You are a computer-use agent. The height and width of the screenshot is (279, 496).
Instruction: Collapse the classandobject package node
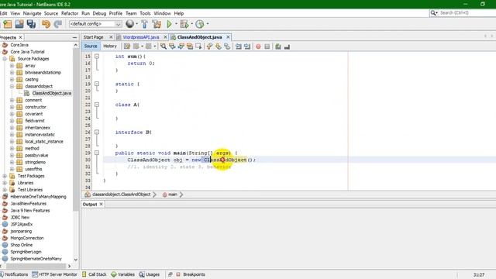[12, 86]
